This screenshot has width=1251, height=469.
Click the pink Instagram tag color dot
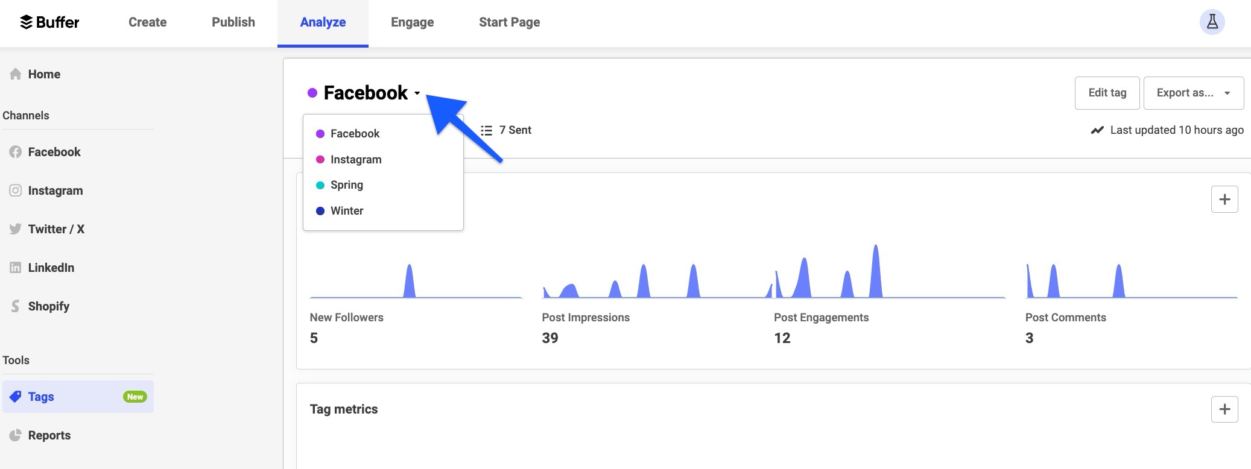point(320,160)
